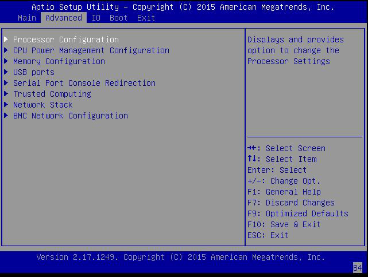Screen dimensions: 368x277
Task: Click the up-down arrows Select Item icon
Action: point(252,159)
